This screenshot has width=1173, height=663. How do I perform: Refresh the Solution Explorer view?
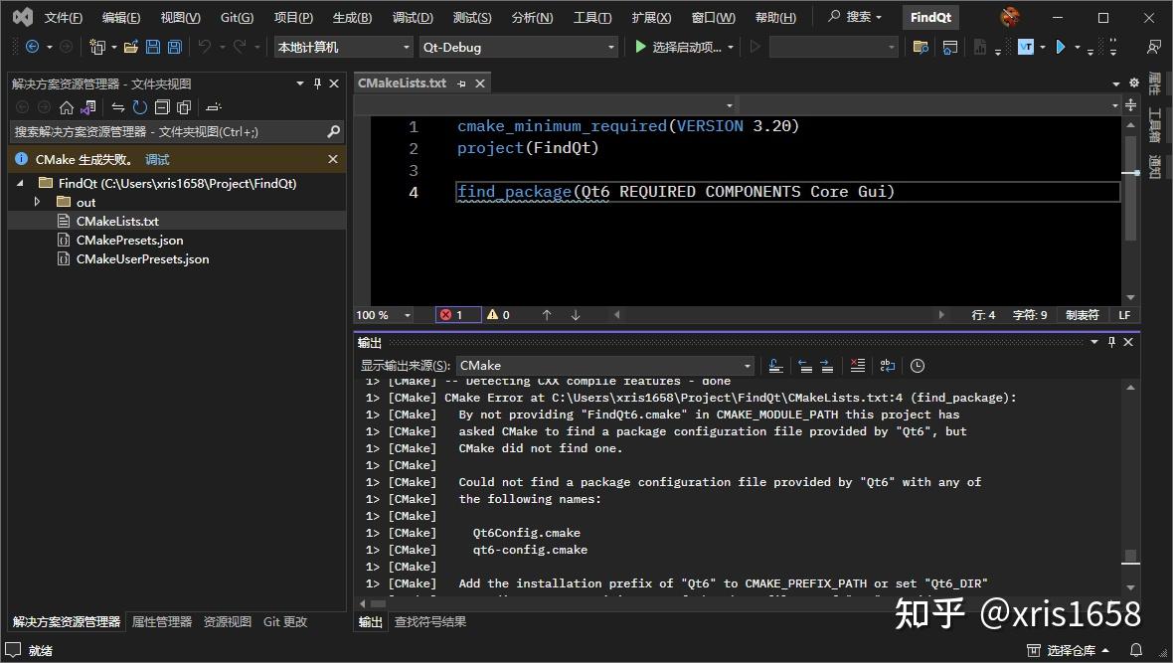tap(140, 107)
